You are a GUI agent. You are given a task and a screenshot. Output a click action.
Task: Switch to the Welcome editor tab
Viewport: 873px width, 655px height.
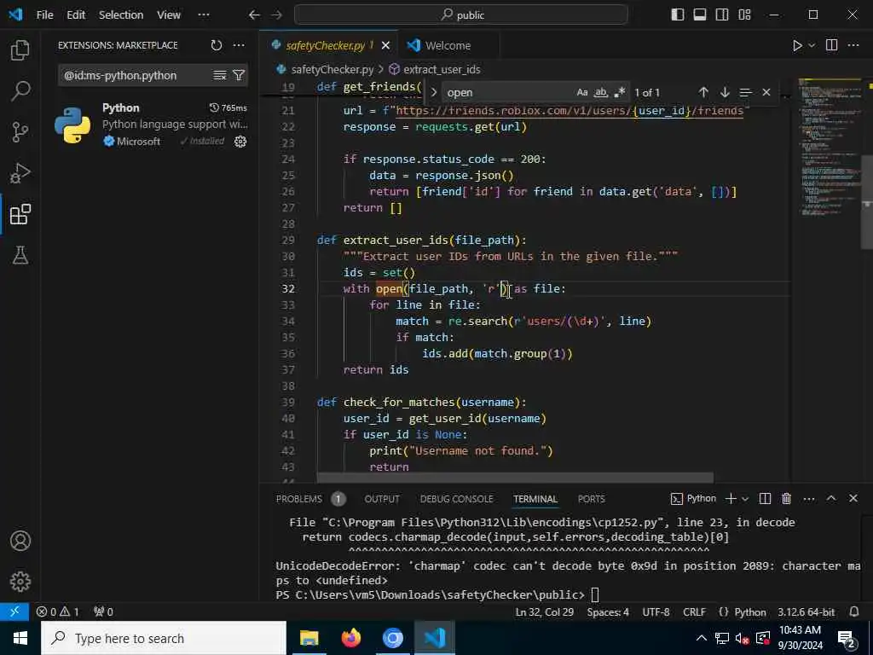[448, 46]
